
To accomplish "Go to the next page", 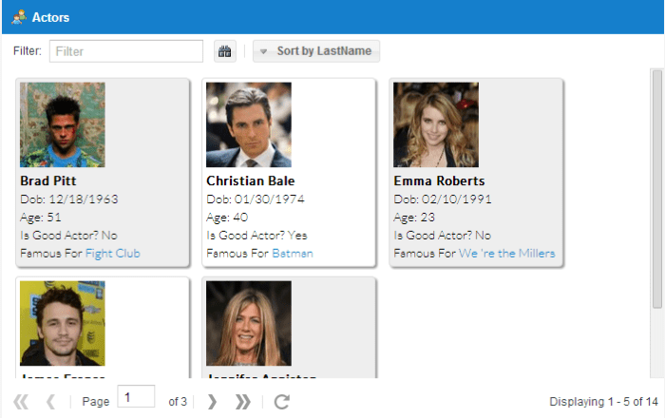I will [x=212, y=402].
